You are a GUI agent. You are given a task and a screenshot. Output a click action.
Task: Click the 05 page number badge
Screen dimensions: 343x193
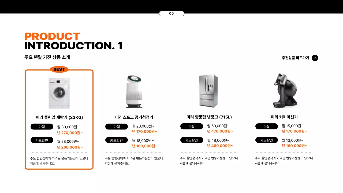coord(171,14)
